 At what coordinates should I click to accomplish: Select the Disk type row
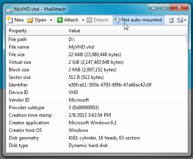97,145
